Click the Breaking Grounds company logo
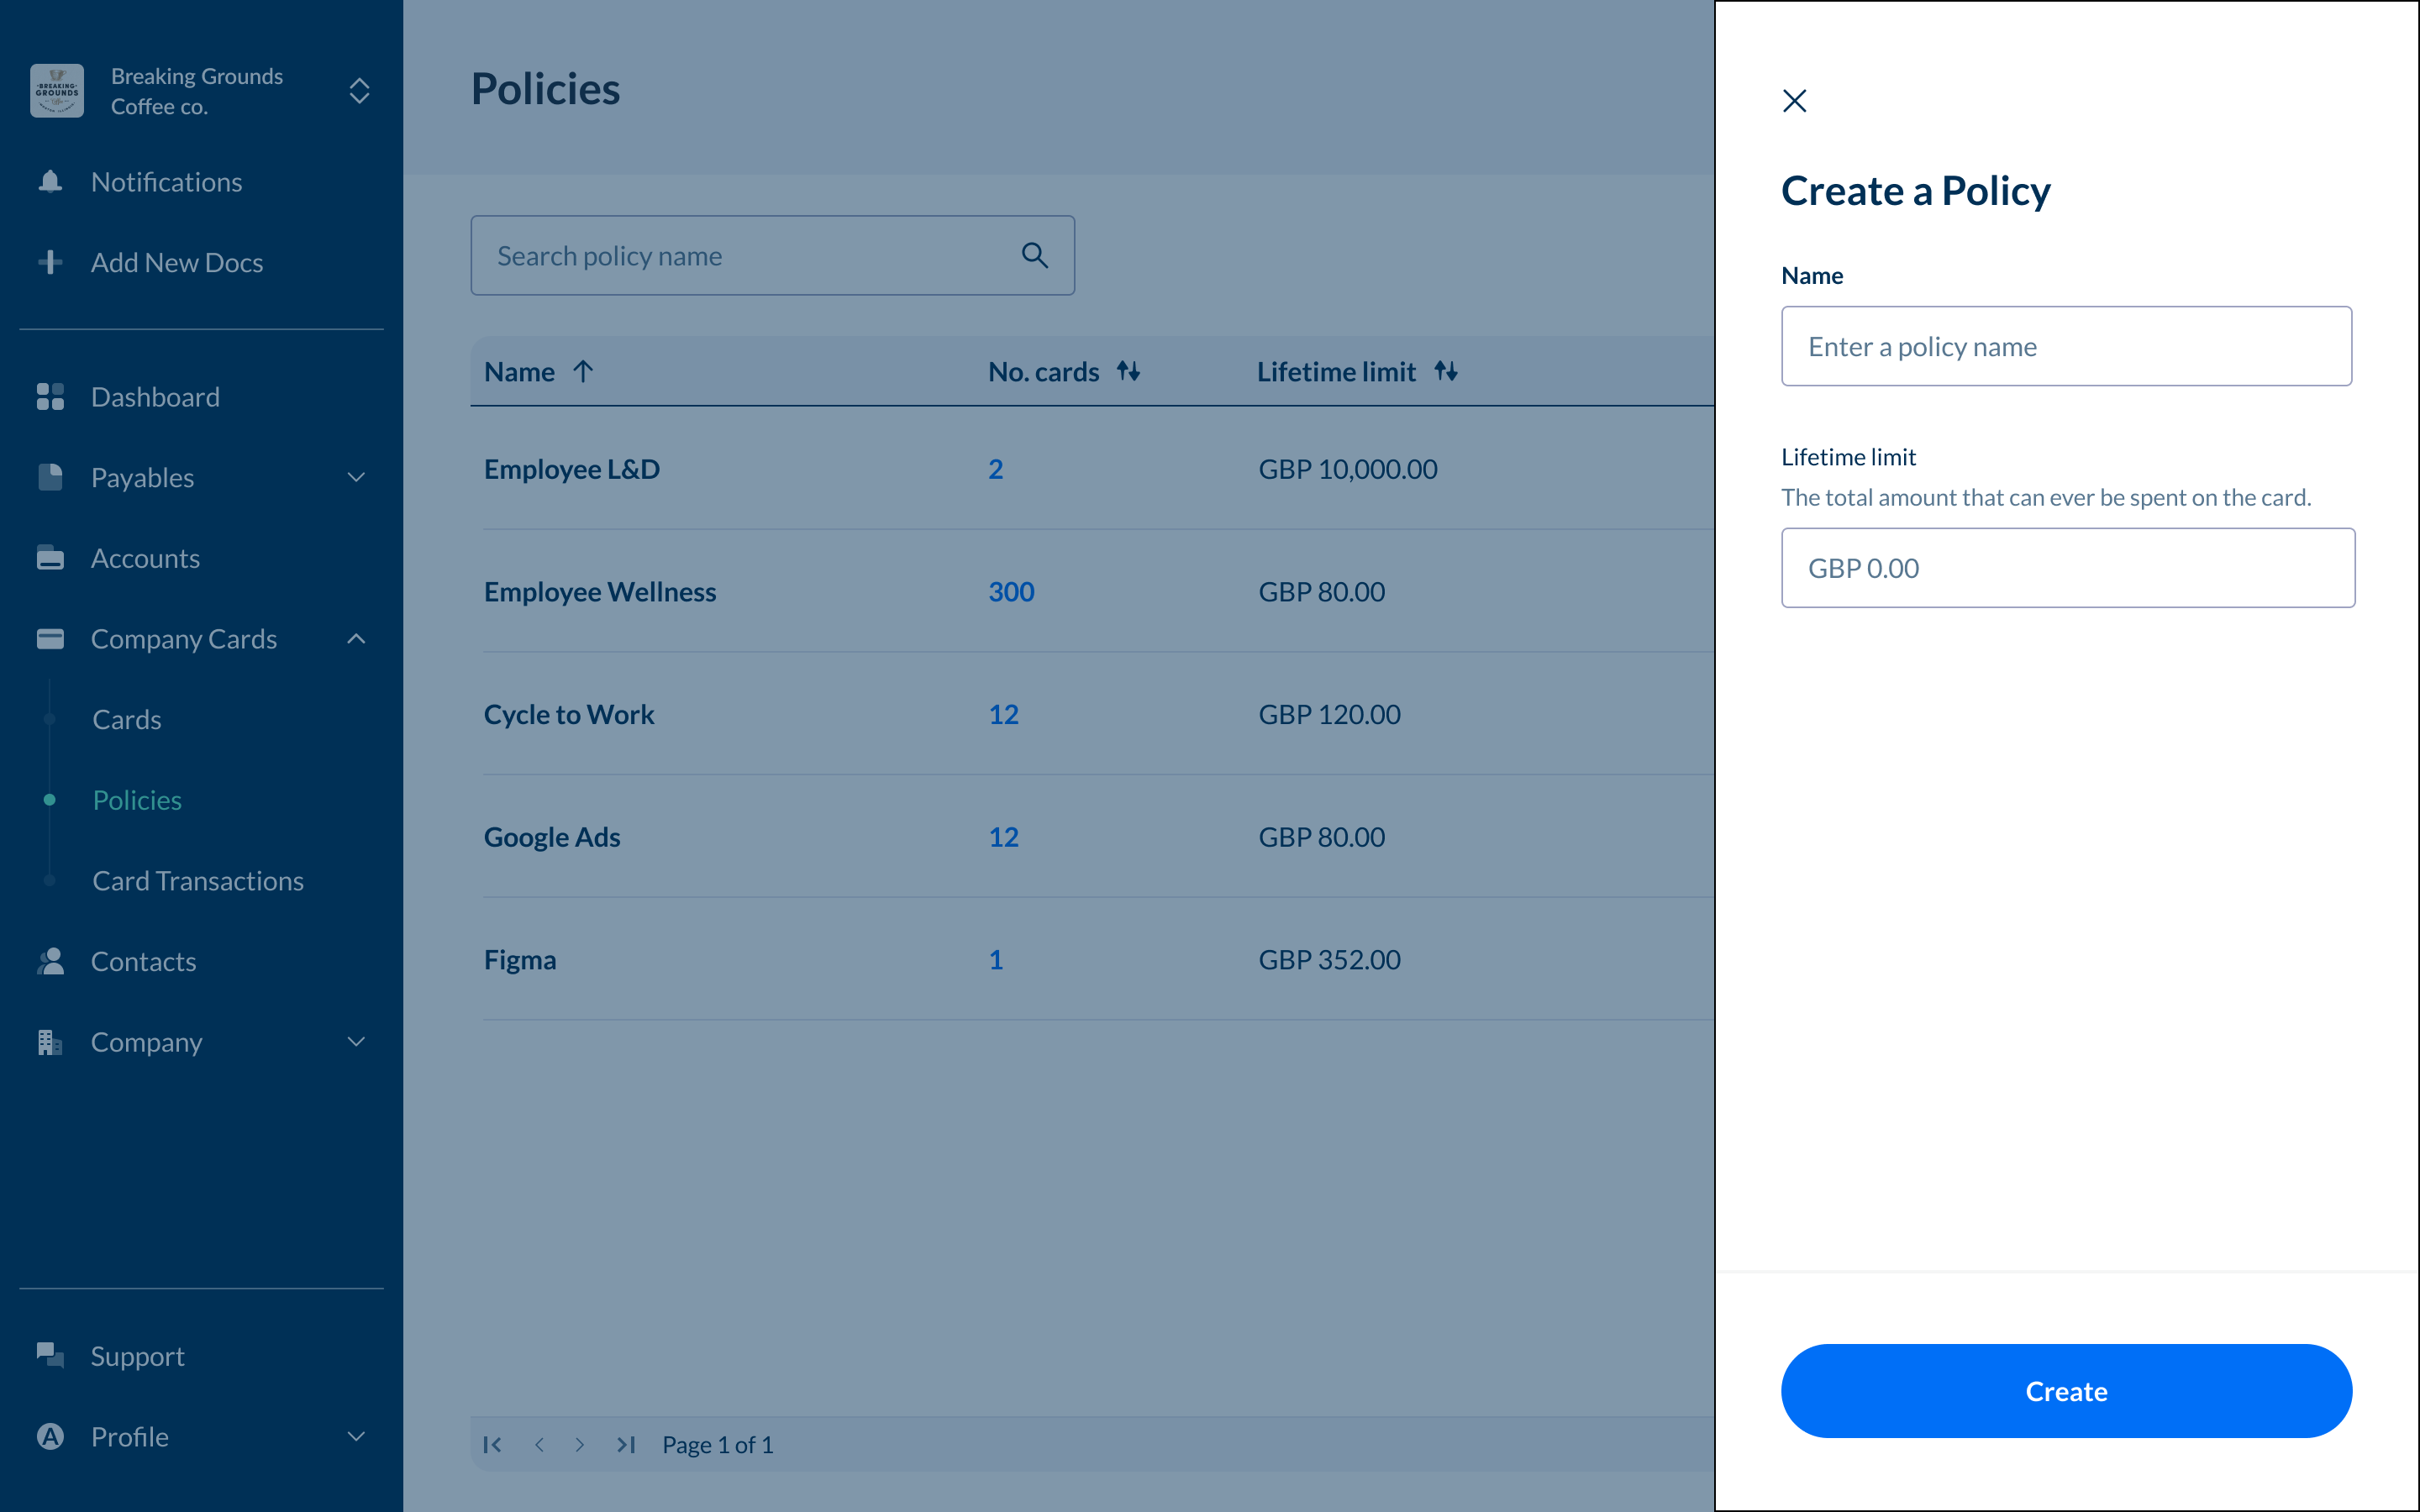This screenshot has width=2420, height=1512. (57, 91)
